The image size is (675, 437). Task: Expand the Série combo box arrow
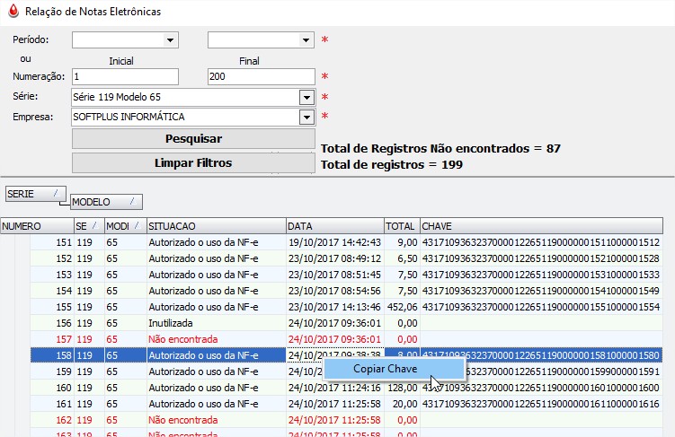pyautogui.click(x=306, y=98)
